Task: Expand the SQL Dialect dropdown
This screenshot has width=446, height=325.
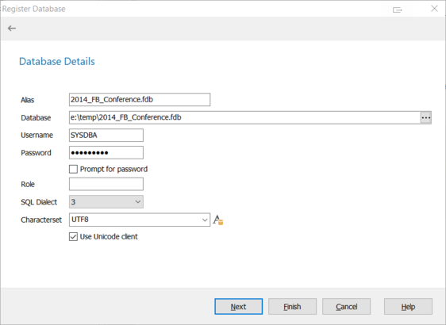Action: click(106, 202)
